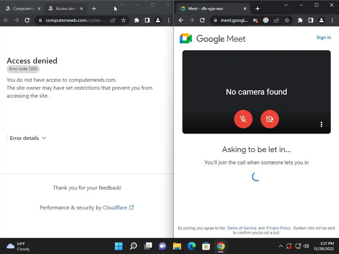Open side panel icon in left Chrome window
The image size is (339, 254).
click(x=147, y=20)
